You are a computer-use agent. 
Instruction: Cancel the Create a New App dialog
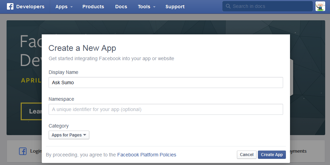247,155
